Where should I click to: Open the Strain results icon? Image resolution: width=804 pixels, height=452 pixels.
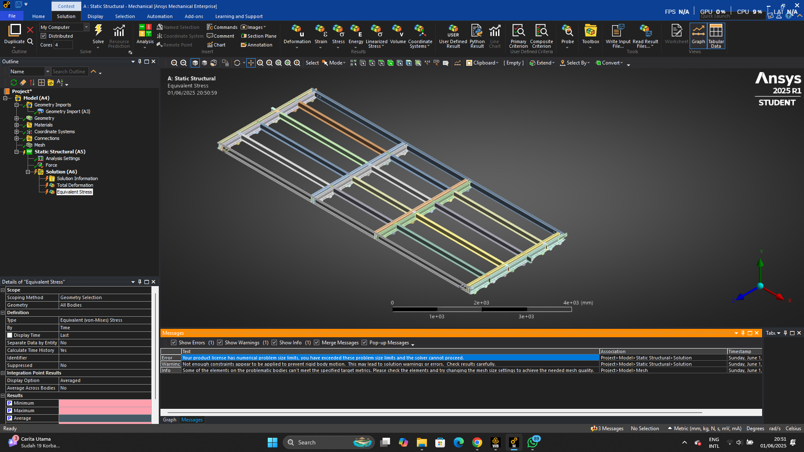321,31
